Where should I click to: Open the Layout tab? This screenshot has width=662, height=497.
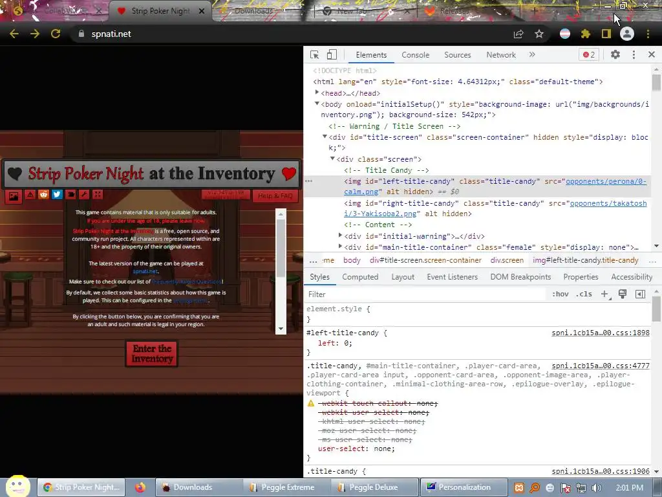(x=403, y=277)
